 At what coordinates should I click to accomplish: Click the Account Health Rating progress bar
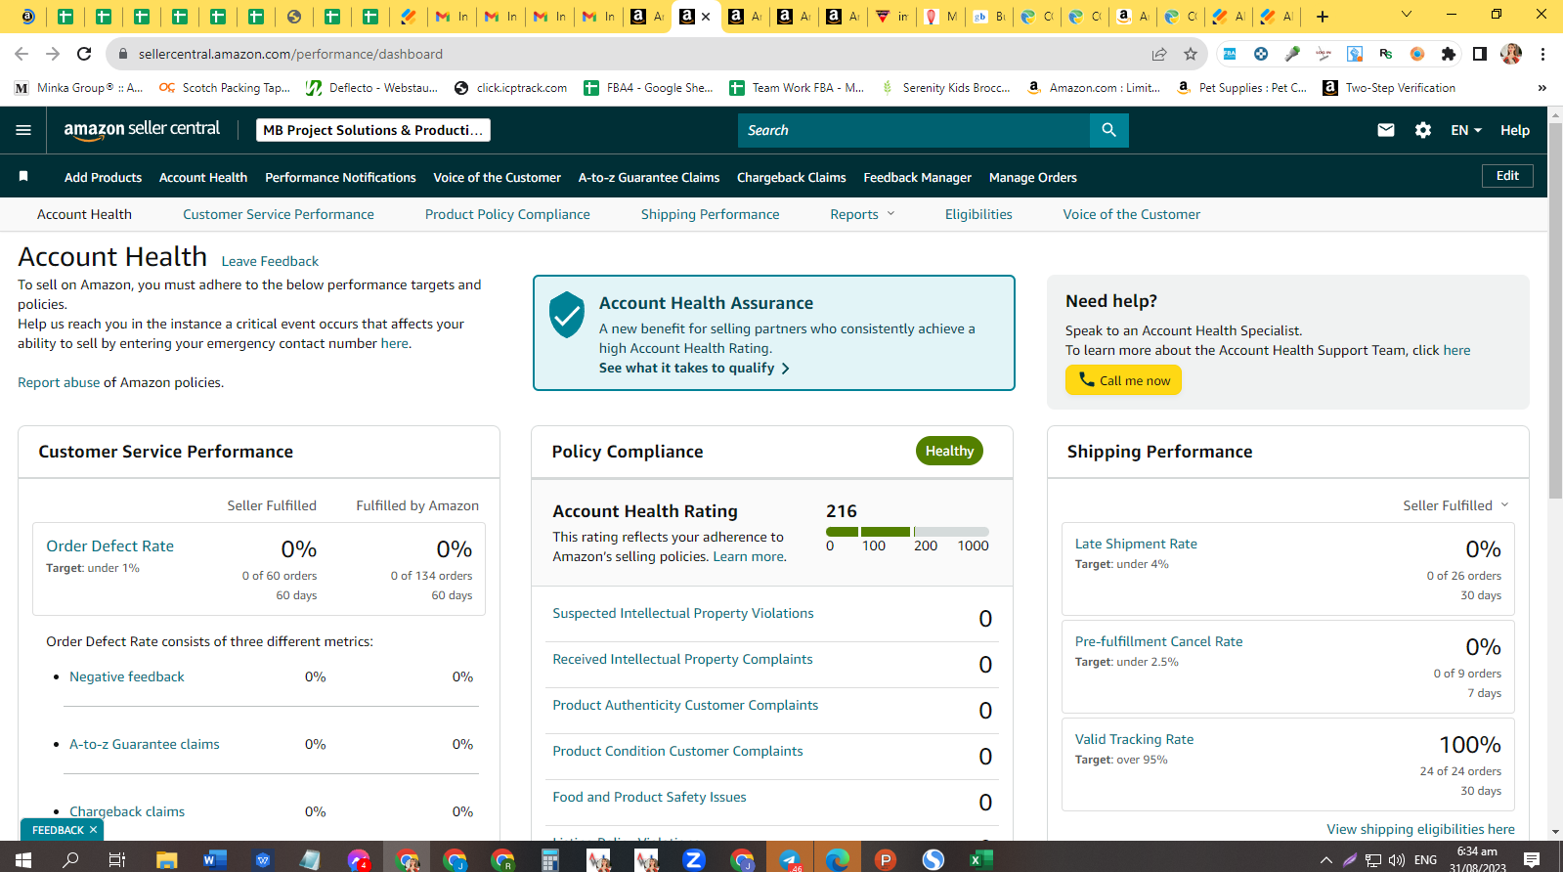coord(907,532)
